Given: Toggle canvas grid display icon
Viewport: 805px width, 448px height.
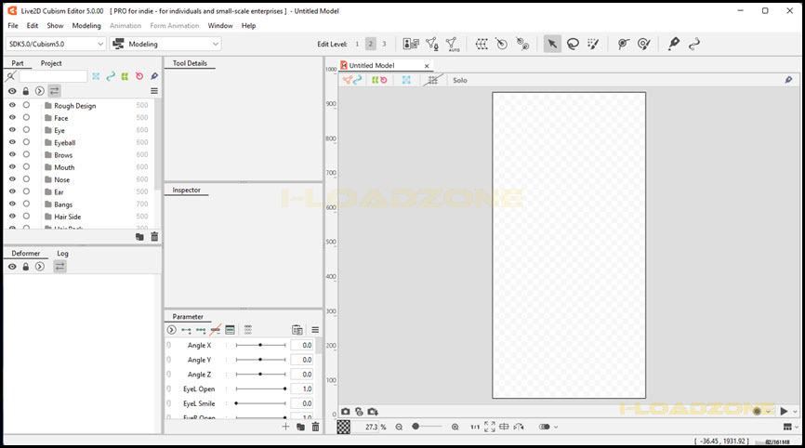Looking at the screenshot, I should pyautogui.click(x=433, y=80).
